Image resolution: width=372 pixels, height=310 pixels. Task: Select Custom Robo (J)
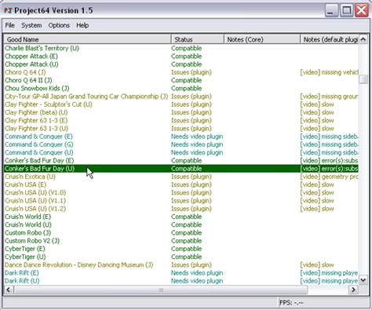[x=27, y=233]
